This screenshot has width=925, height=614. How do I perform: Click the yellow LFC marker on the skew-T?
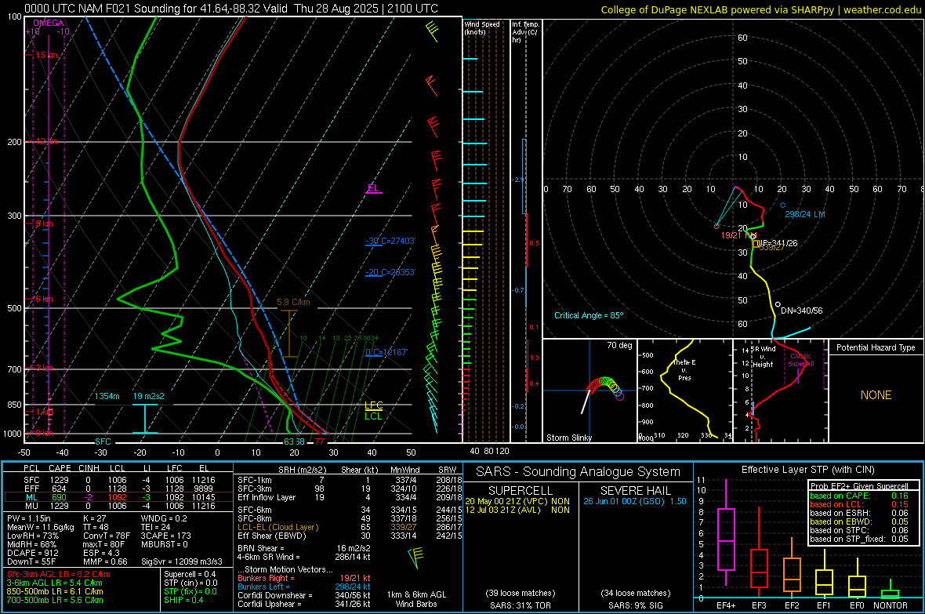[373, 405]
